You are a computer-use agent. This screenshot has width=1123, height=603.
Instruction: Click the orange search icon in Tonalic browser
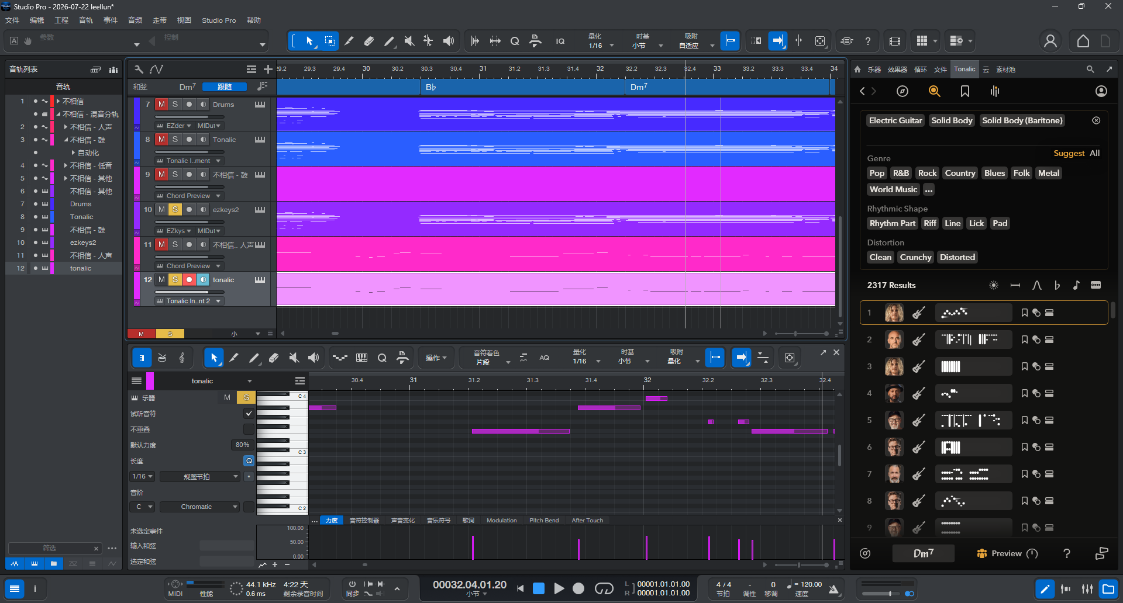(934, 91)
